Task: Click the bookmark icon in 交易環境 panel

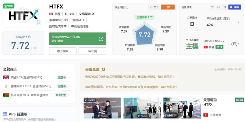Action: [x=218, y=7]
